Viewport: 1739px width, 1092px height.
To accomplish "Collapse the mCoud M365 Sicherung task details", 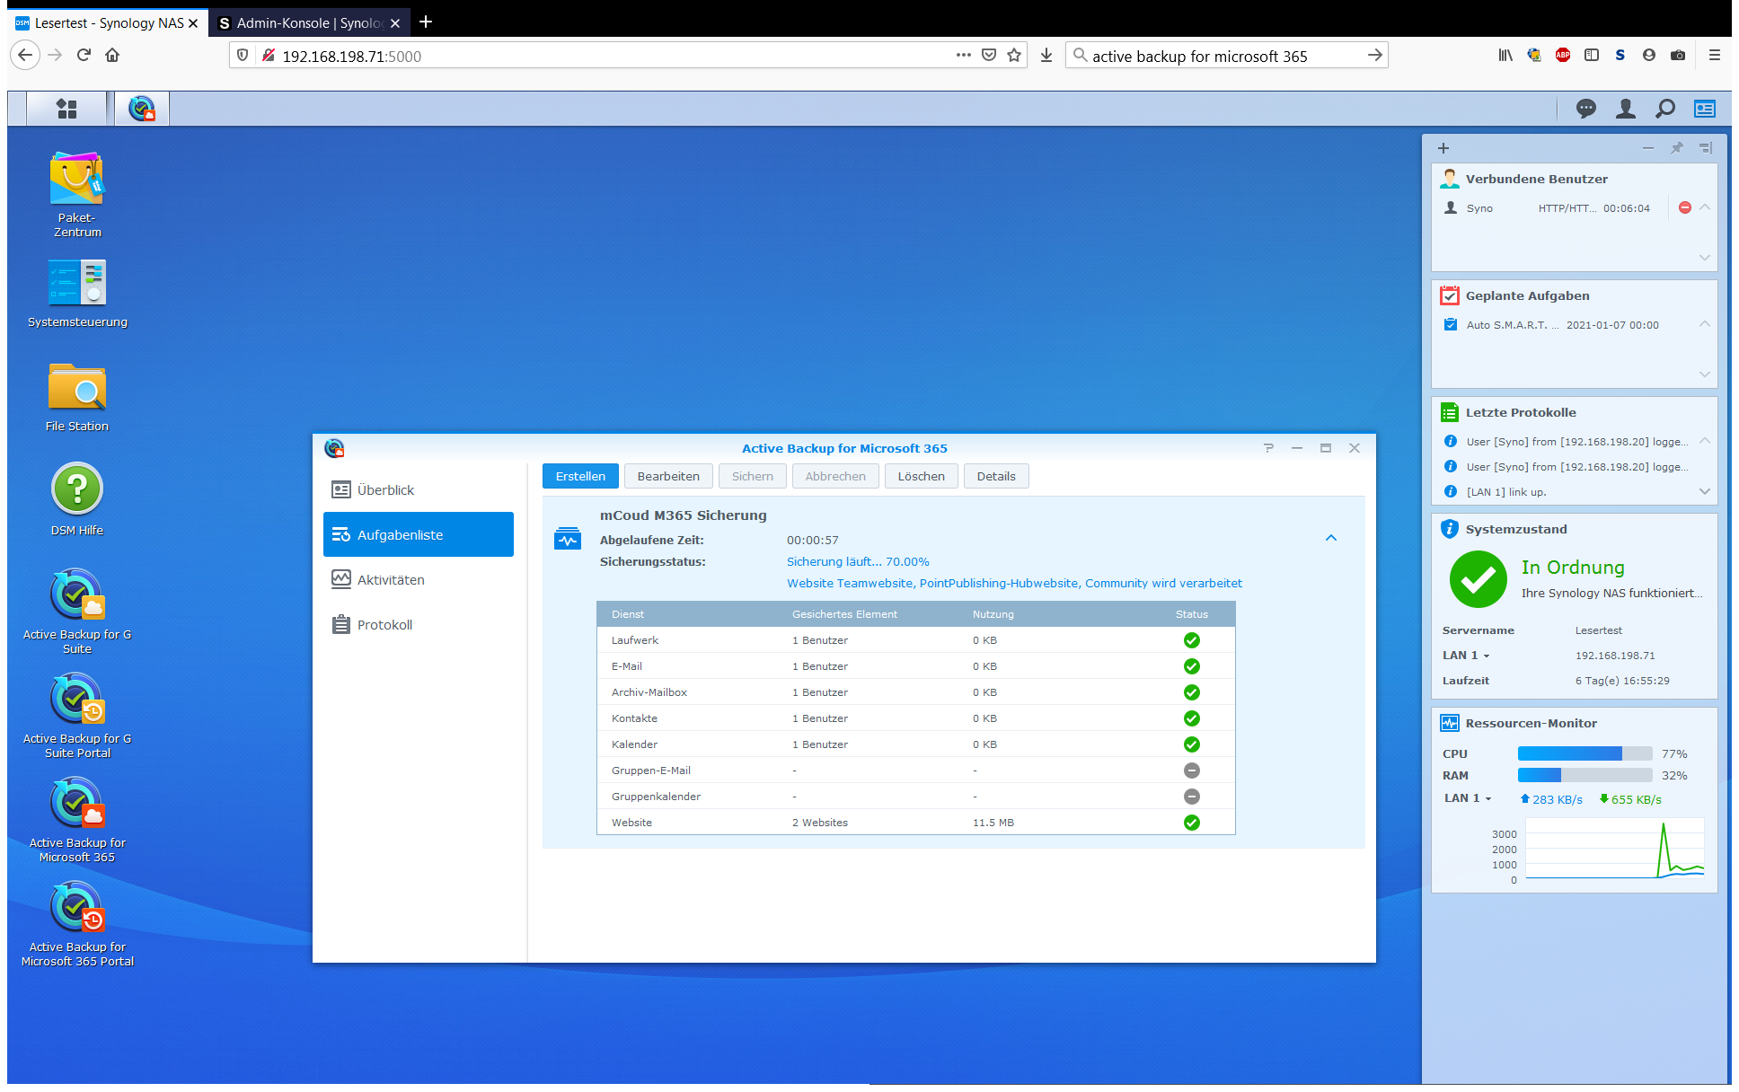I will (x=1331, y=538).
